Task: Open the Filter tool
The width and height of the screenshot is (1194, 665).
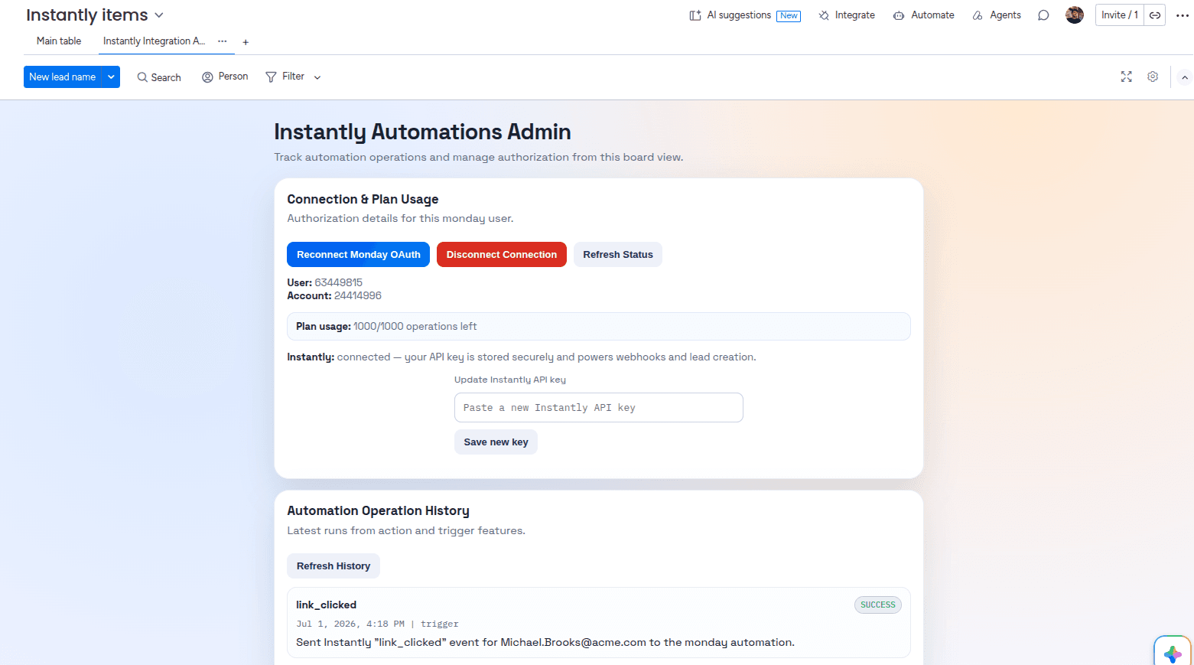Action: (x=285, y=77)
